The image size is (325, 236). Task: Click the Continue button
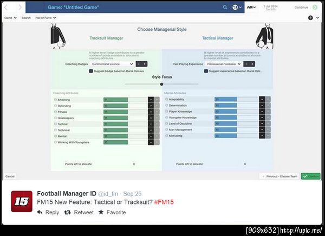click(306, 7)
